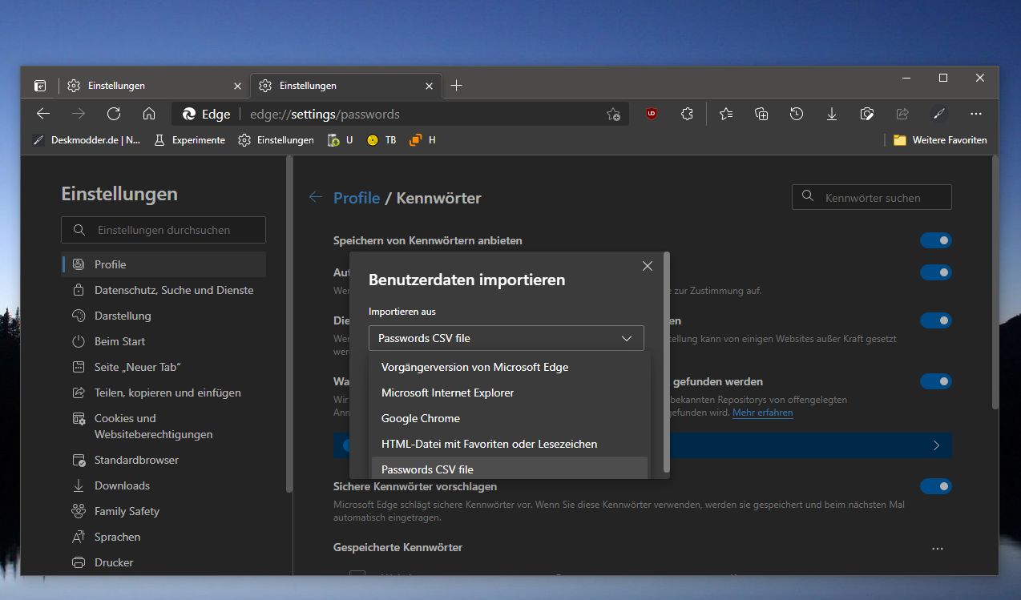Open Beim Start settings

(x=163, y=341)
